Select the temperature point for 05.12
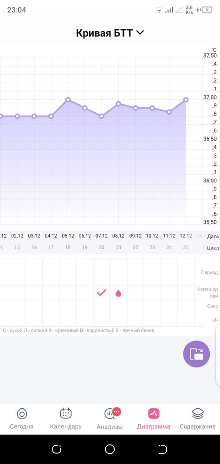This screenshot has width=220, height=464. click(x=68, y=99)
